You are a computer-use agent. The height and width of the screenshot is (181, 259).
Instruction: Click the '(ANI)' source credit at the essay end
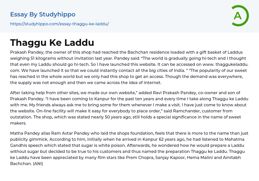37,164
